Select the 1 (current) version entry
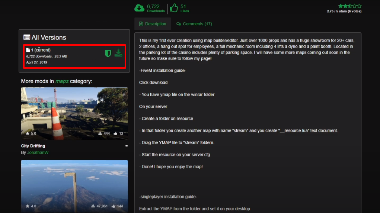The width and height of the screenshot is (380, 213). click(x=74, y=56)
